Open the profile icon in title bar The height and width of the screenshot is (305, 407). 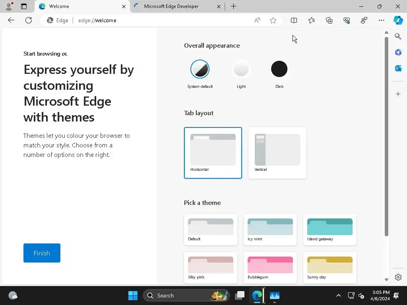tap(10, 6)
